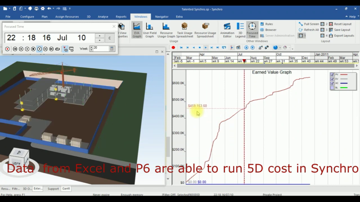Click the undo arrow in title bar

click(x=49, y=9)
